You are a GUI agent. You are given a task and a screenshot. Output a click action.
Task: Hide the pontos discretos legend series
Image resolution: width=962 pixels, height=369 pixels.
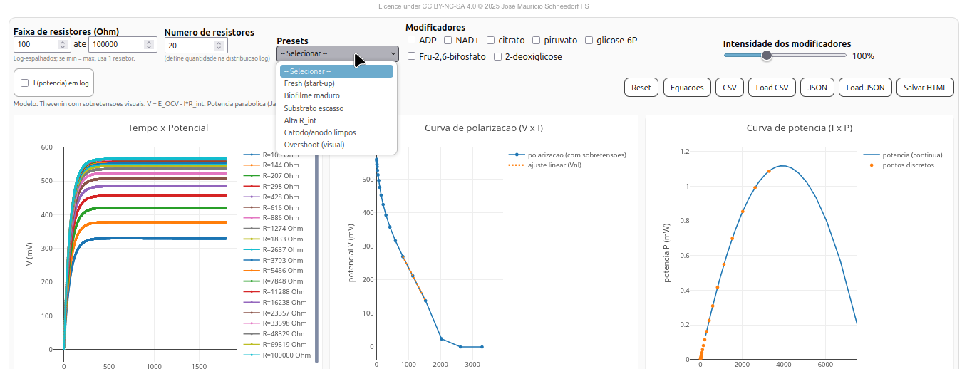[x=907, y=165]
